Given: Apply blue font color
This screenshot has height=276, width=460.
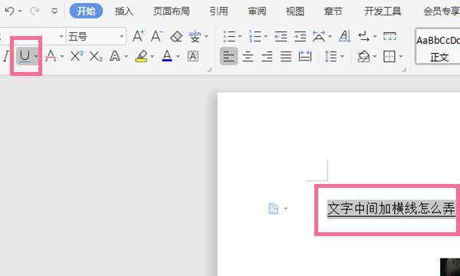Looking at the screenshot, I should point(167,56).
